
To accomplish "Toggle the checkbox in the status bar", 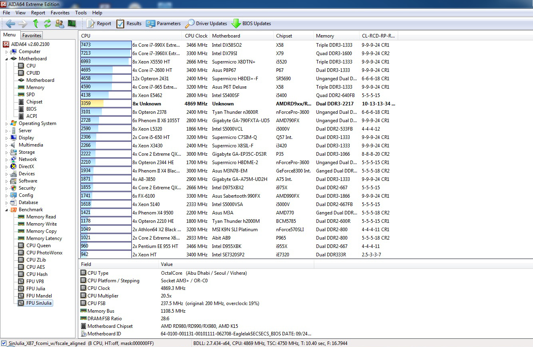I will 4,343.
